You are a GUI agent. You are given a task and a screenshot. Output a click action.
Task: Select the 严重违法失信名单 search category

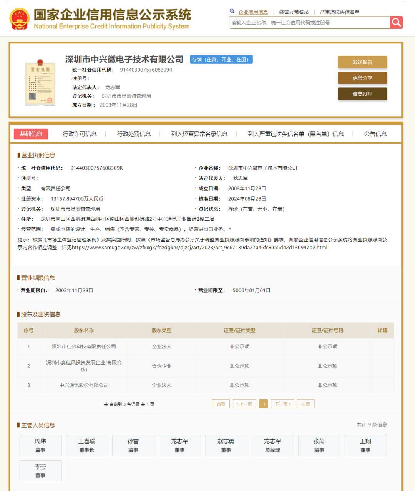[x=340, y=12]
